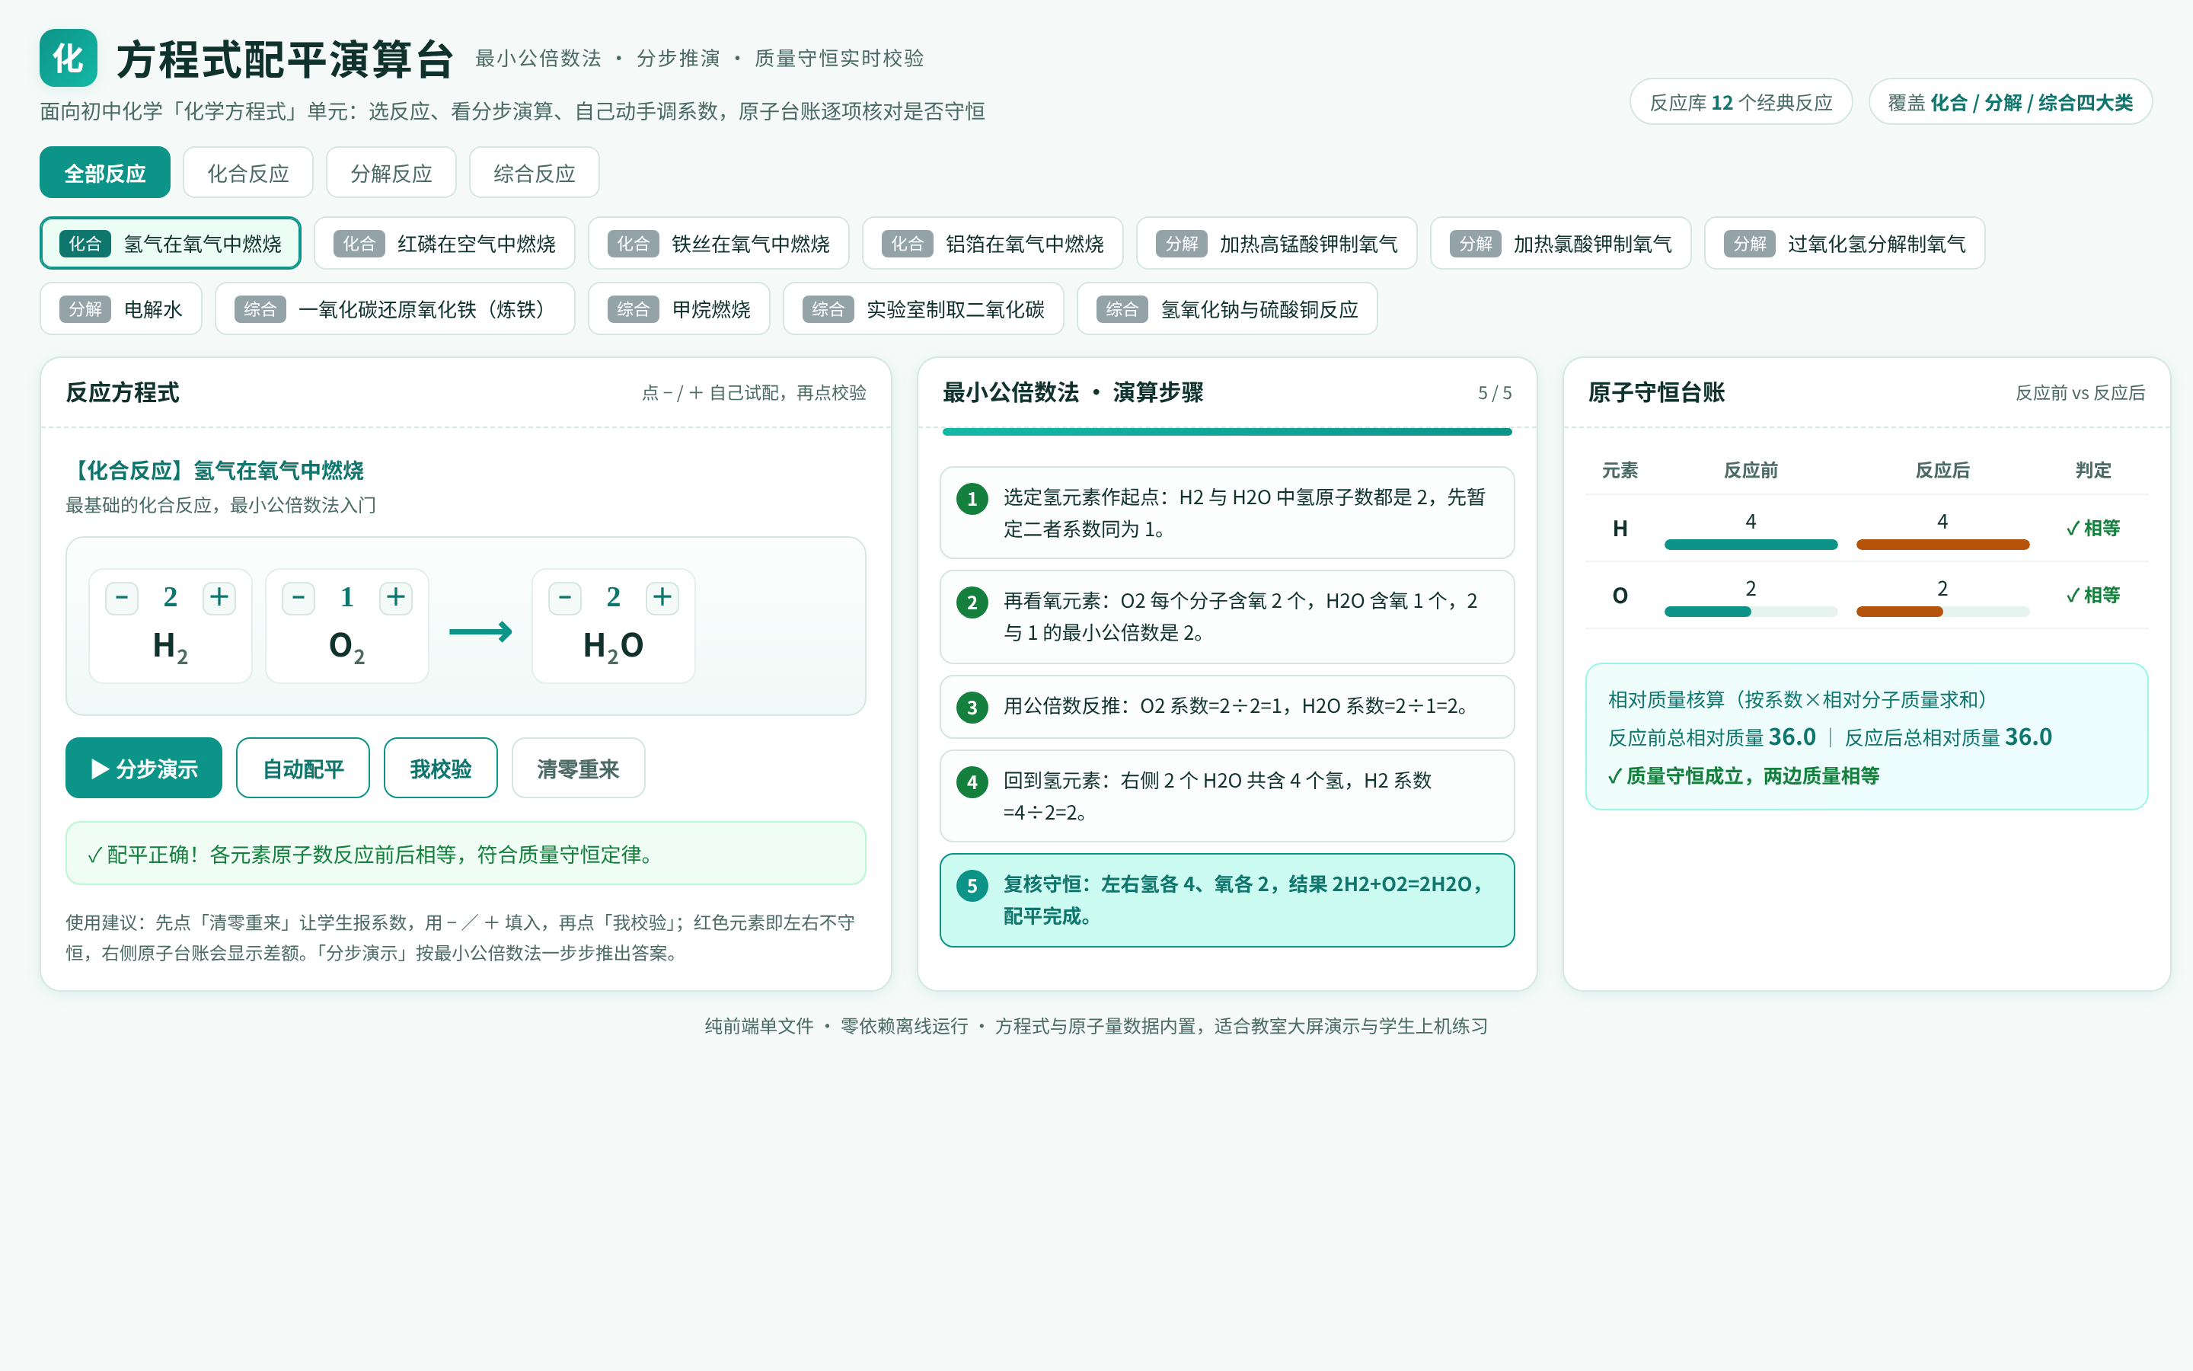Image resolution: width=2193 pixels, height=1371 pixels.
Task: Choose the 电解水 reaction chip
Action: [120, 309]
